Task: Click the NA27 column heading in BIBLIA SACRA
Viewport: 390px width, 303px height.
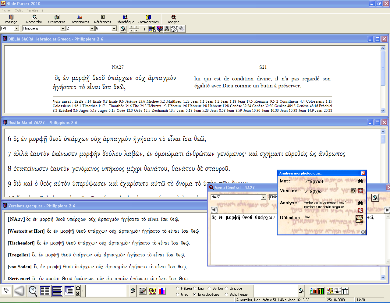Action: [118, 67]
